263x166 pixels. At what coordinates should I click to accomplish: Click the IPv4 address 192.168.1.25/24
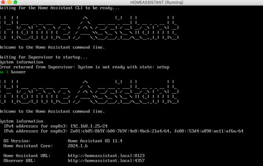tap(89, 126)
